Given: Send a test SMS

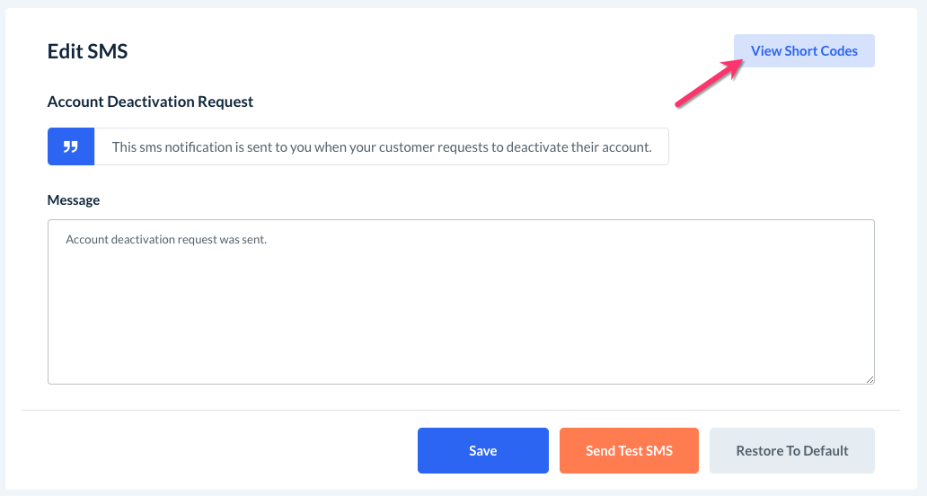Looking at the screenshot, I should click(629, 450).
